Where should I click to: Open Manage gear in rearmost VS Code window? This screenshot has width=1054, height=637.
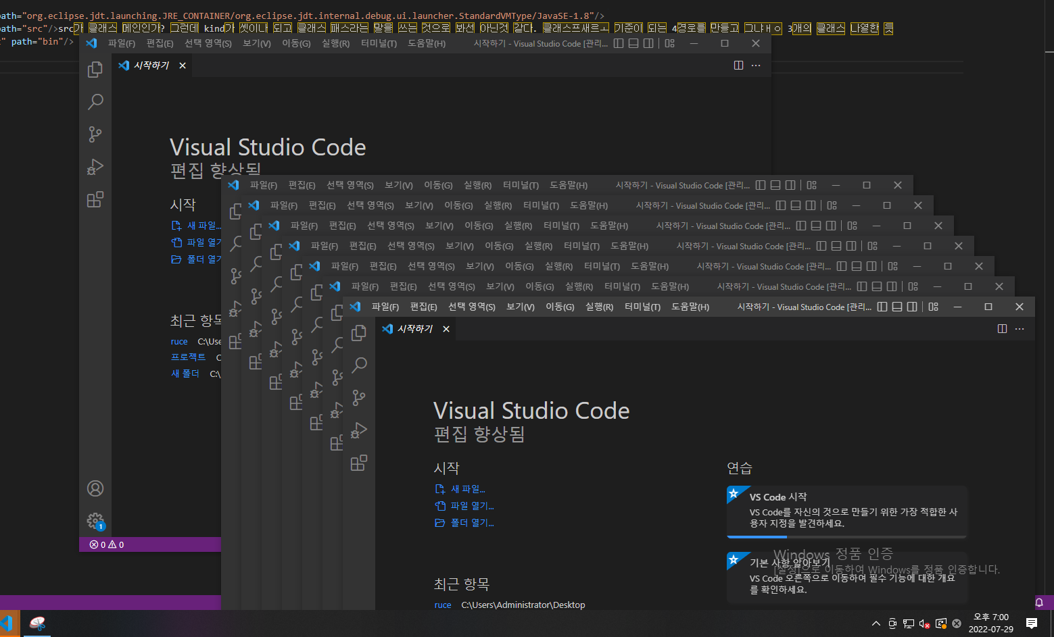coord(95,521)
